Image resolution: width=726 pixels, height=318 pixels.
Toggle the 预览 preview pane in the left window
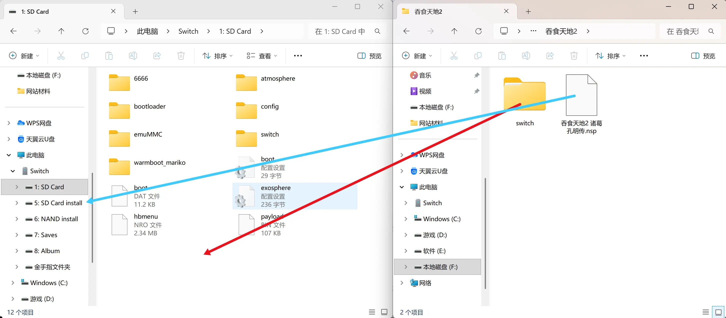pyautogui.click(x=369, y=56)
